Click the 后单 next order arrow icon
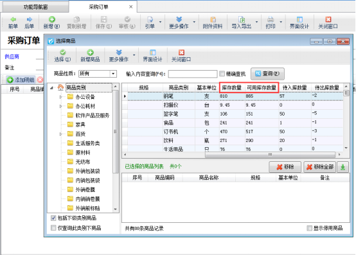The height and width of the screenshot is (255, 356). 30,19
